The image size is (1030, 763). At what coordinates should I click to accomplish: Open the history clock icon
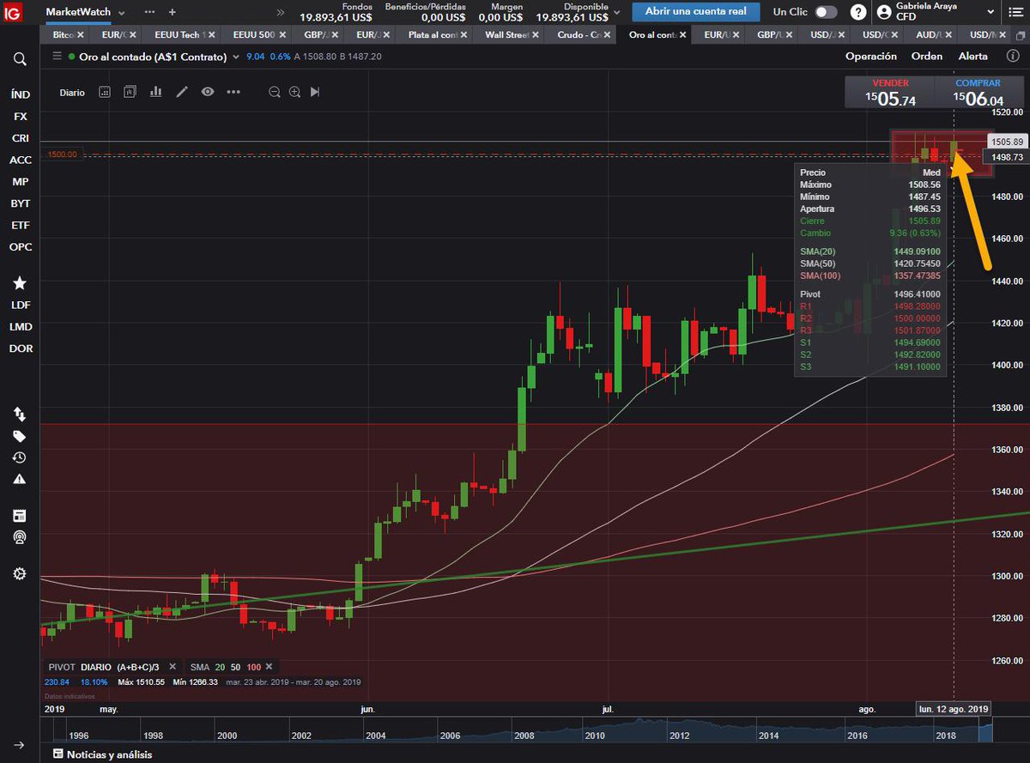pyautogui.click(x=20, y=457)
